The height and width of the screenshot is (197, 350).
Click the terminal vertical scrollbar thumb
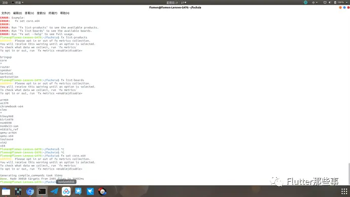tap(349, 174)
